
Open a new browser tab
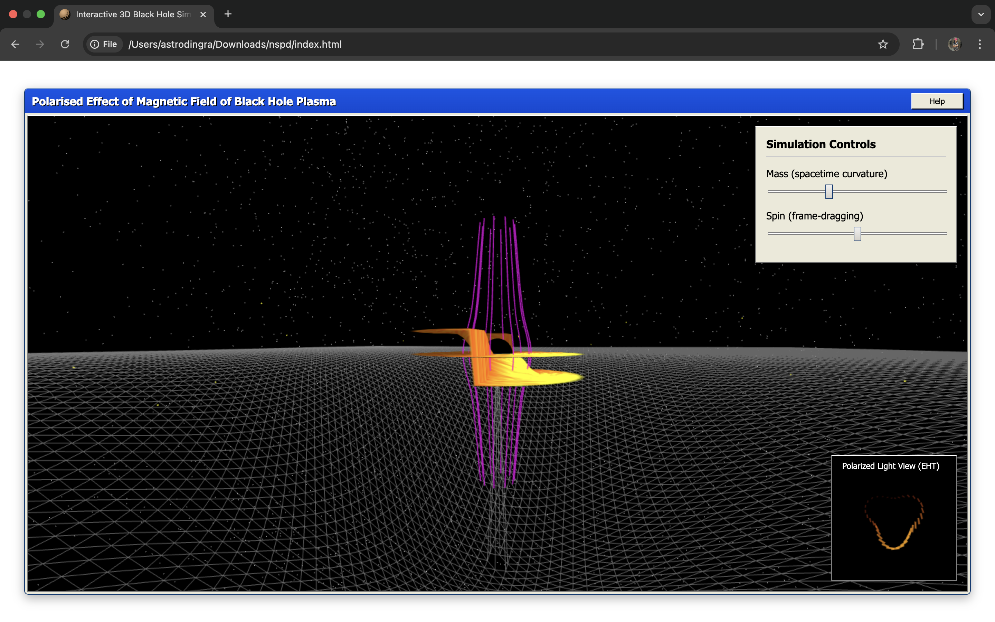coord(228,14)
